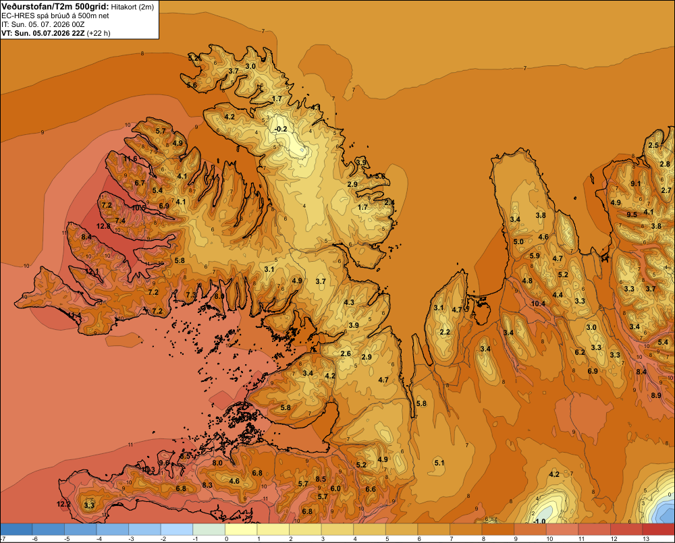This screenshot has height=543, width=675.
Task: Click the "7.4" temperature value
Action: (x=120, y=221)
